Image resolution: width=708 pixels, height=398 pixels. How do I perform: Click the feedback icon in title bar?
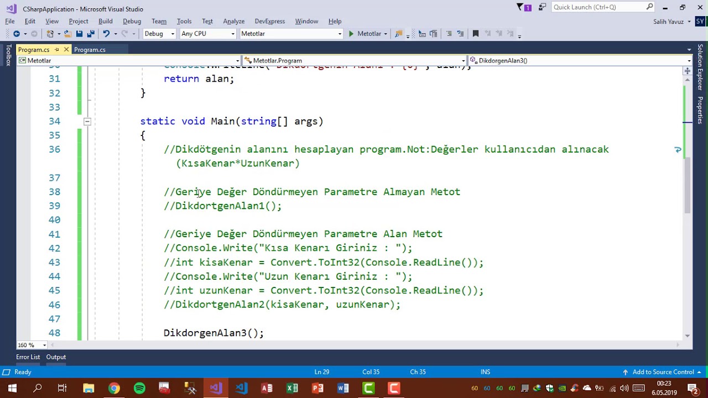point(542,7)
